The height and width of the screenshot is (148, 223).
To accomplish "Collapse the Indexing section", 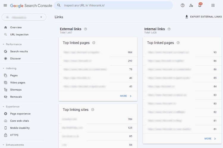I will (x=3, y=68).
